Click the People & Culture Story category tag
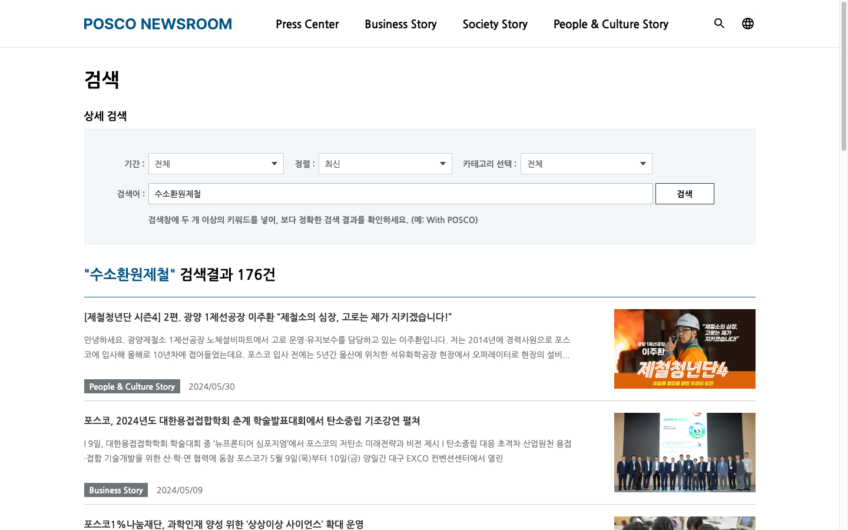This screenshot has height=530, width=848. click(132, 386)
